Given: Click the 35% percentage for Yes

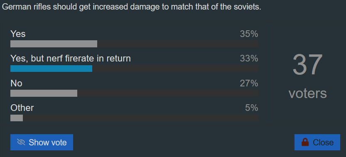Looking at the screenshot, I should (x=249, y=34).
